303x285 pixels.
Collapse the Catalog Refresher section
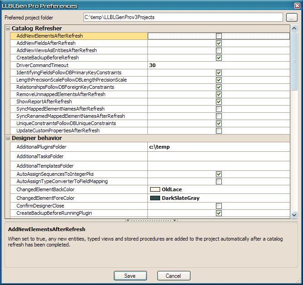pos(8,29)
